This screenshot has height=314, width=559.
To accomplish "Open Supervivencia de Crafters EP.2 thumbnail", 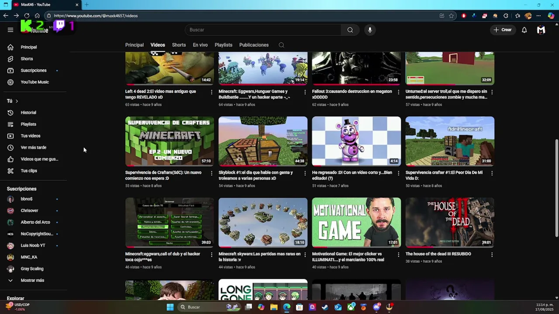I will coord(169,141).
